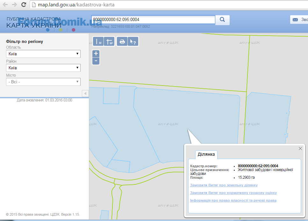Click the magnifier search button
The width and height of the screenshot is (308, 221).
(222, 20)
